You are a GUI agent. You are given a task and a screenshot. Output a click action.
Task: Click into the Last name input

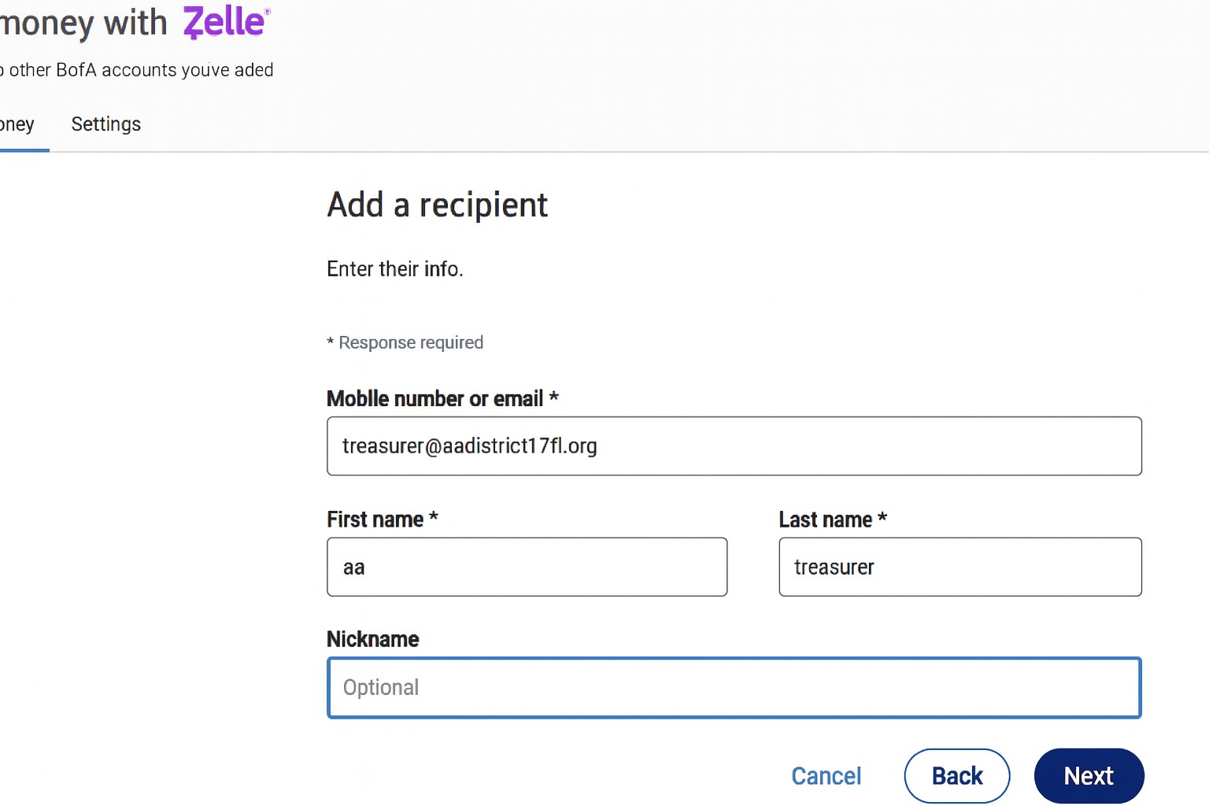pyautogui.click(x=959, y=567)
